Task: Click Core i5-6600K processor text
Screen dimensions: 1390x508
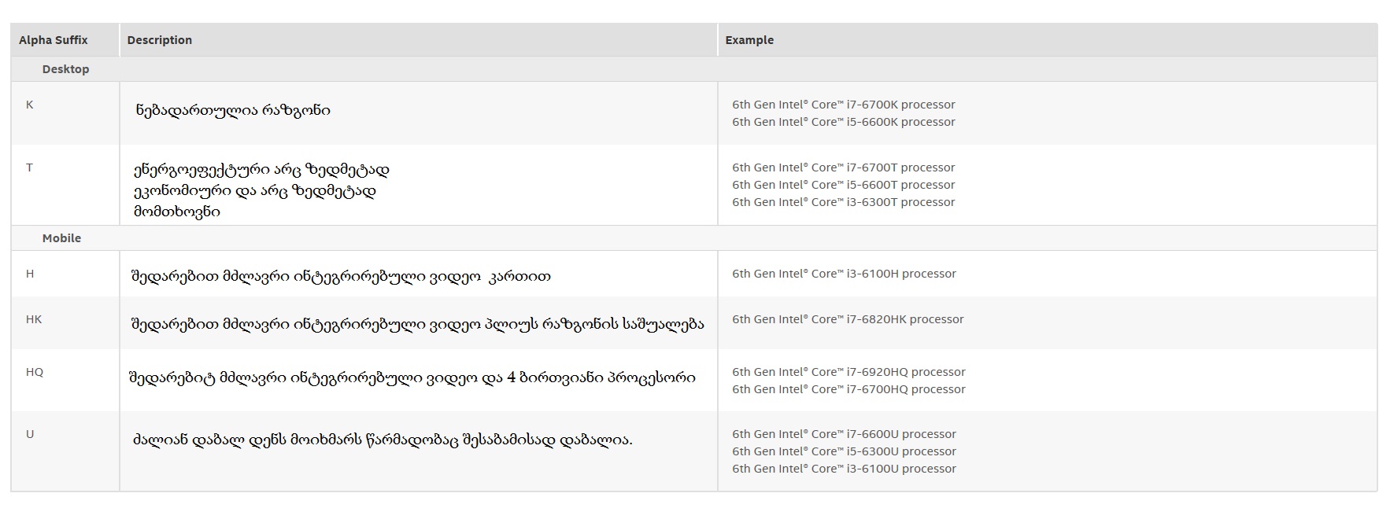Action: pos(843,122)
